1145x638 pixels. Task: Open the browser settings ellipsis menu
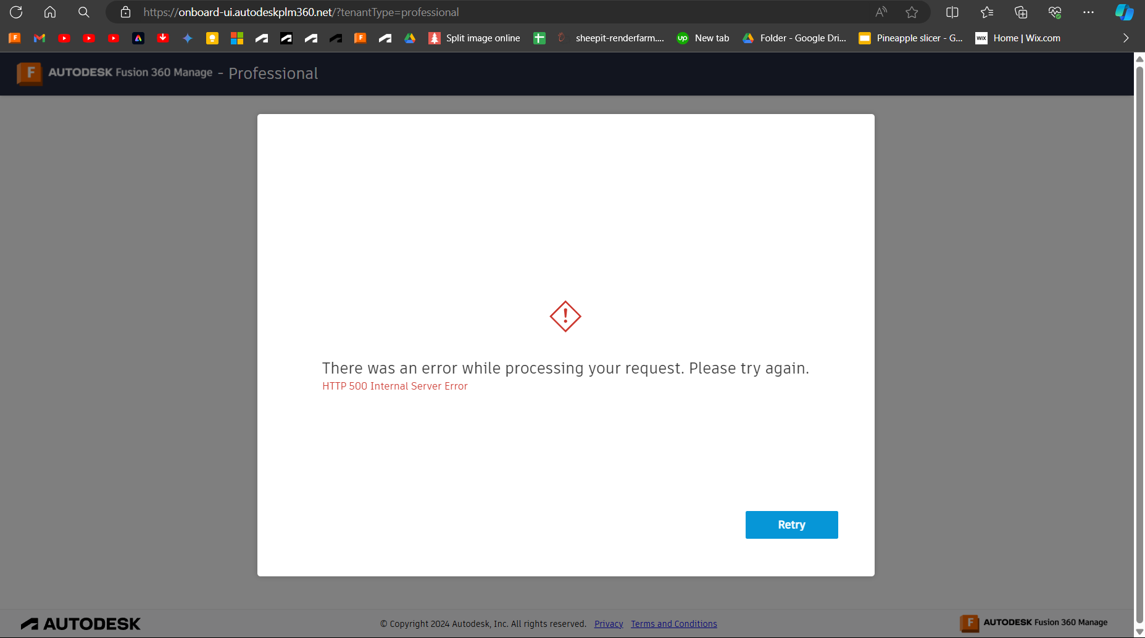(1088, 12)
